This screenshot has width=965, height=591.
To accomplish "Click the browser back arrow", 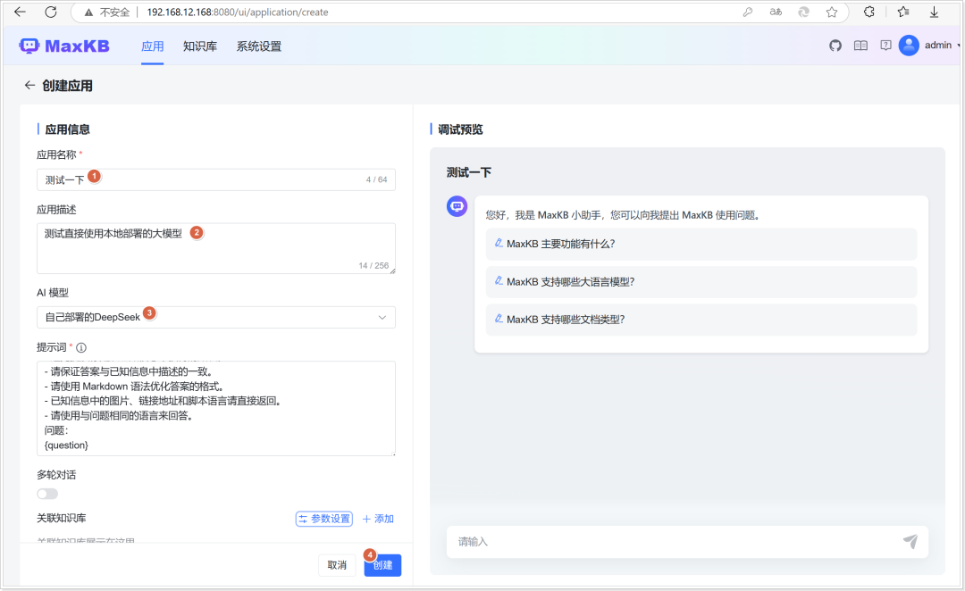I will (20, 12).
